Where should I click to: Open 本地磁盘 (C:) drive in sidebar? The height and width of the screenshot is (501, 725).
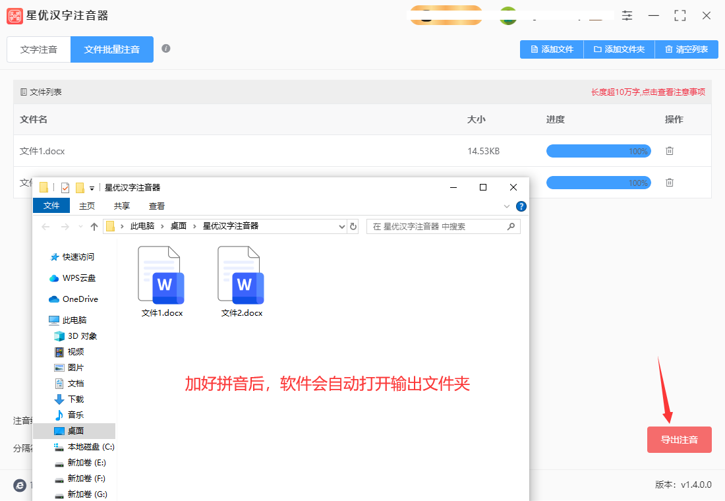pos(84,447)
